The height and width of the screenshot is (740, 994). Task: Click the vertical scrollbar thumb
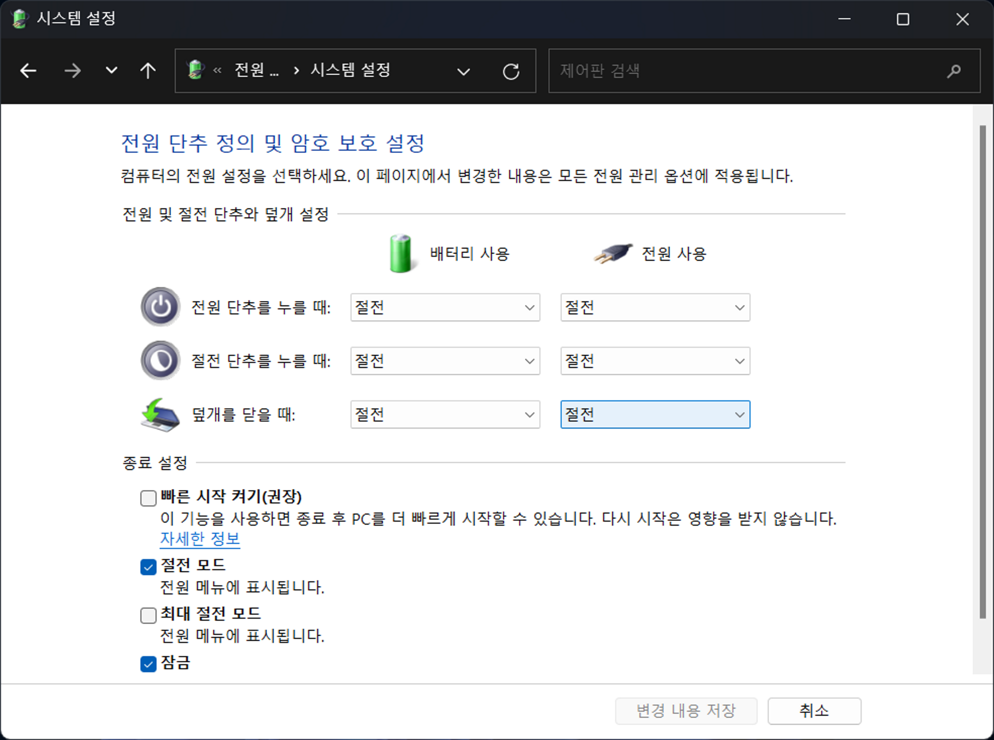point(982,372)
